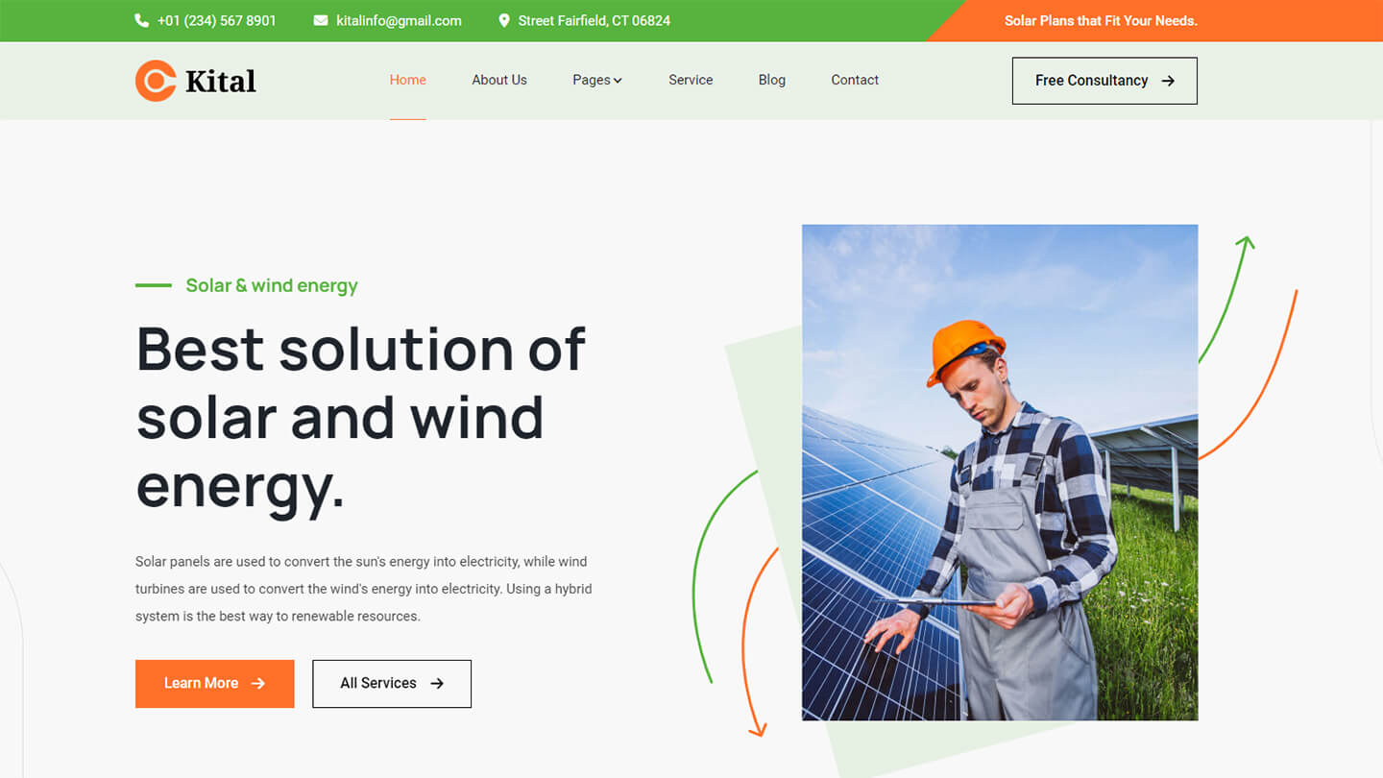Click the Free Consultancy button

click(1104, 81)
